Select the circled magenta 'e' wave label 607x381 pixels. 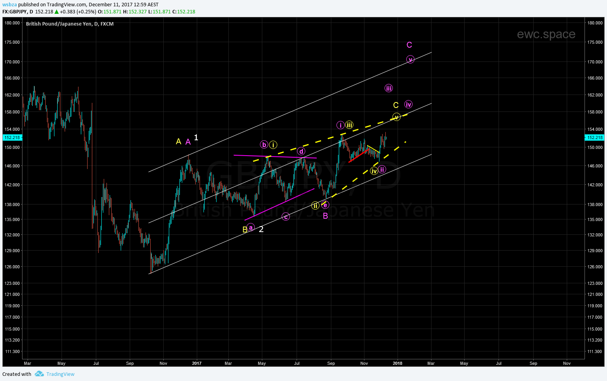click(x=325, y=205)
